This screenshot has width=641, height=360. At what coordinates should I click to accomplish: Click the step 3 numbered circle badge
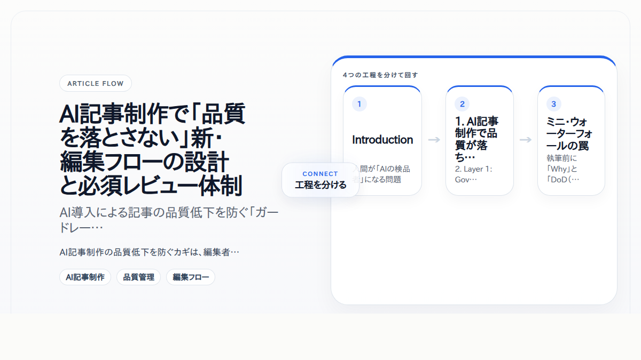pyautogui.click(x=553, y=103)
